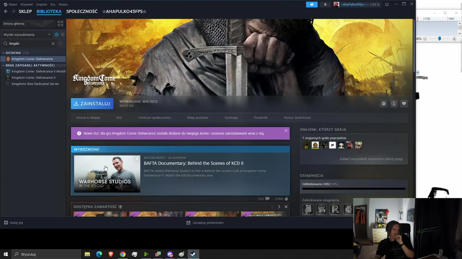Open BAFTA Documentary news headline
The height and width of the screenshot is (259, 462).
[x=193, y=163]
